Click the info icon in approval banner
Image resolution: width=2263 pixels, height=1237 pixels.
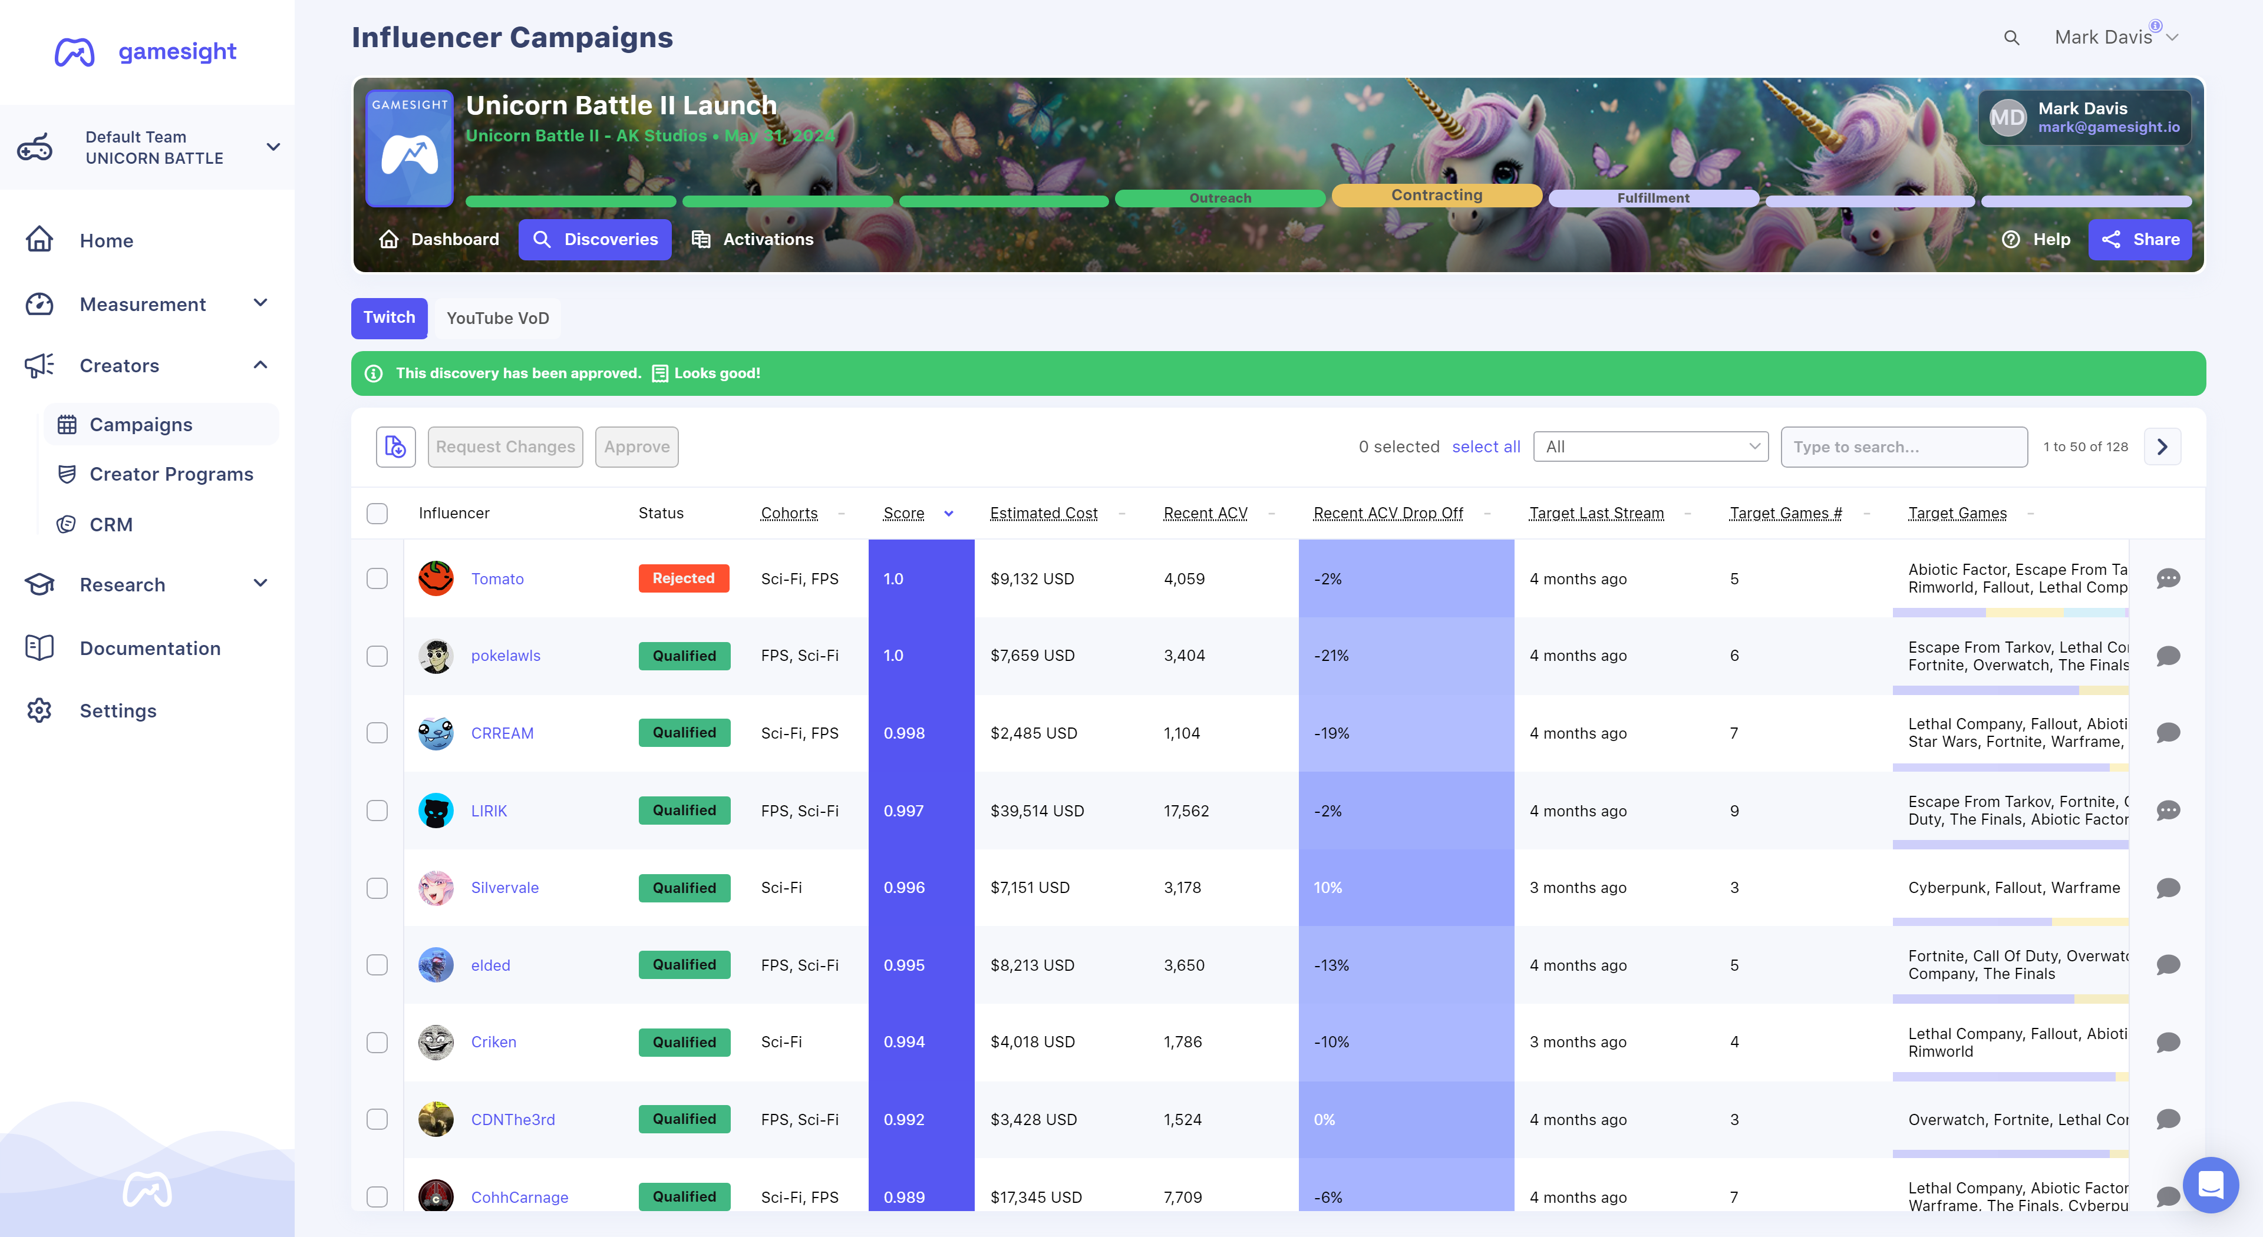pyautogui.click(x=374, y=373)
